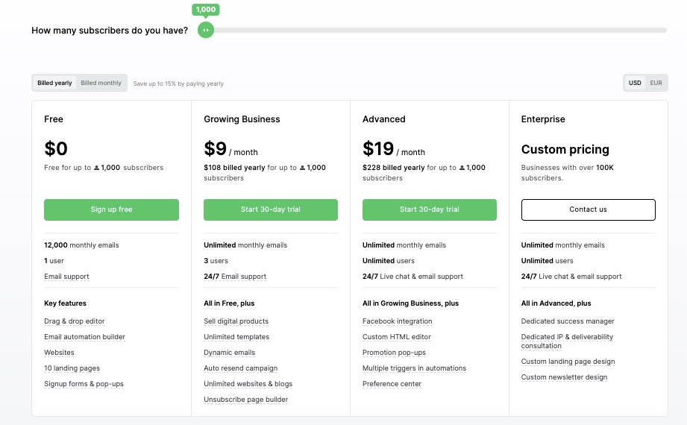687x425 pixels.
Task: Click the $0 price
Action: [x=56, y=148]
